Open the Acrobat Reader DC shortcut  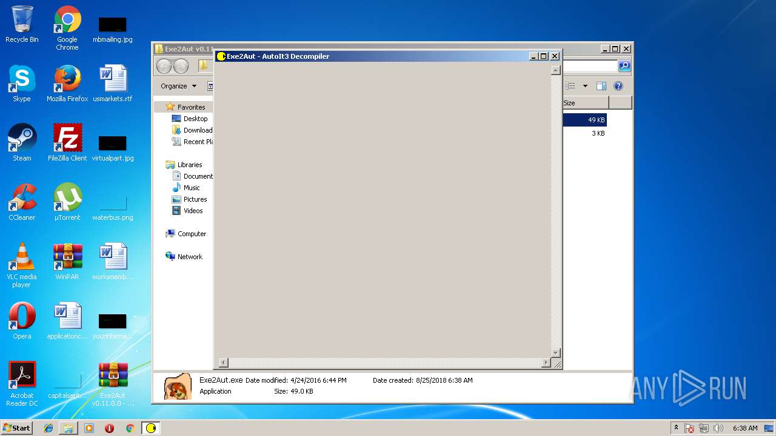22,384
